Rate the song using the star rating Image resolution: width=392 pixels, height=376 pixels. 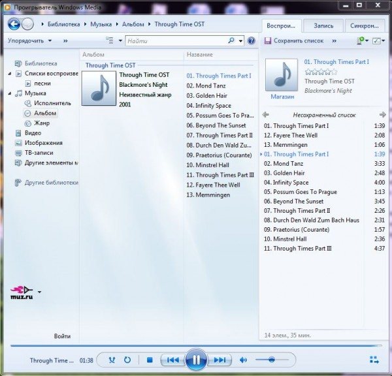click(x=321, y=72)
